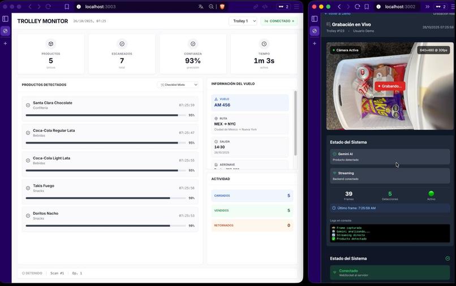
Task: Click zoom magnifier icon in left browser toolbar
Action: (211, 7)
